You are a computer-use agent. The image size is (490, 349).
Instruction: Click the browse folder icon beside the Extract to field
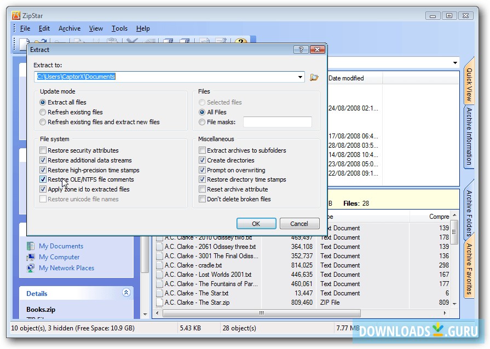314,77
